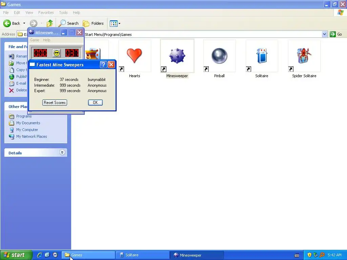Click the bunynabbit name in scores
Screen dimensions: 347x260
pyautogui.click(x=97, y=80)
